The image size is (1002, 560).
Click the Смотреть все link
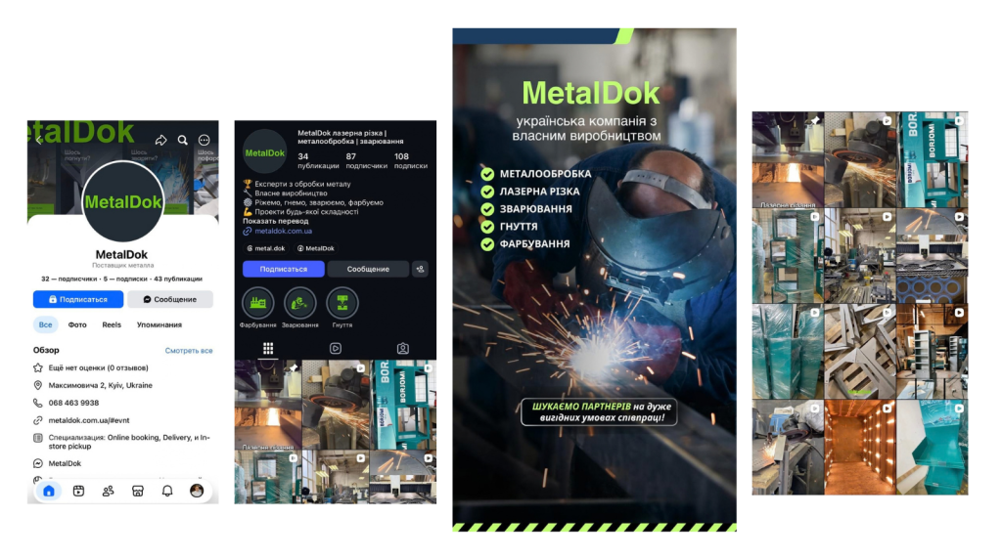[x=189, y=351]
